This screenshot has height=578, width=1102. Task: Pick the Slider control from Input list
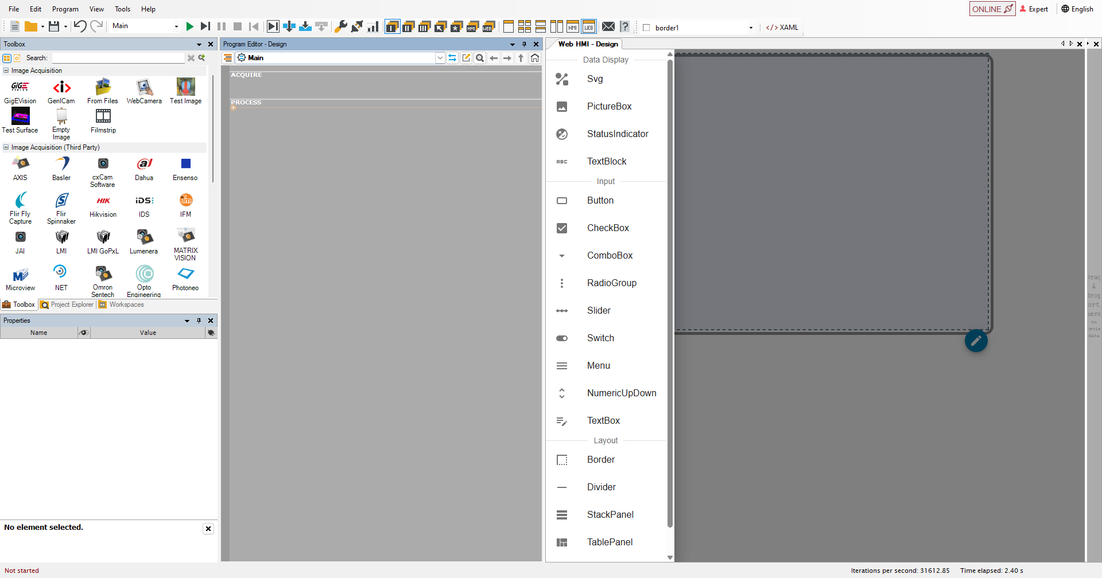pos(599,311)
